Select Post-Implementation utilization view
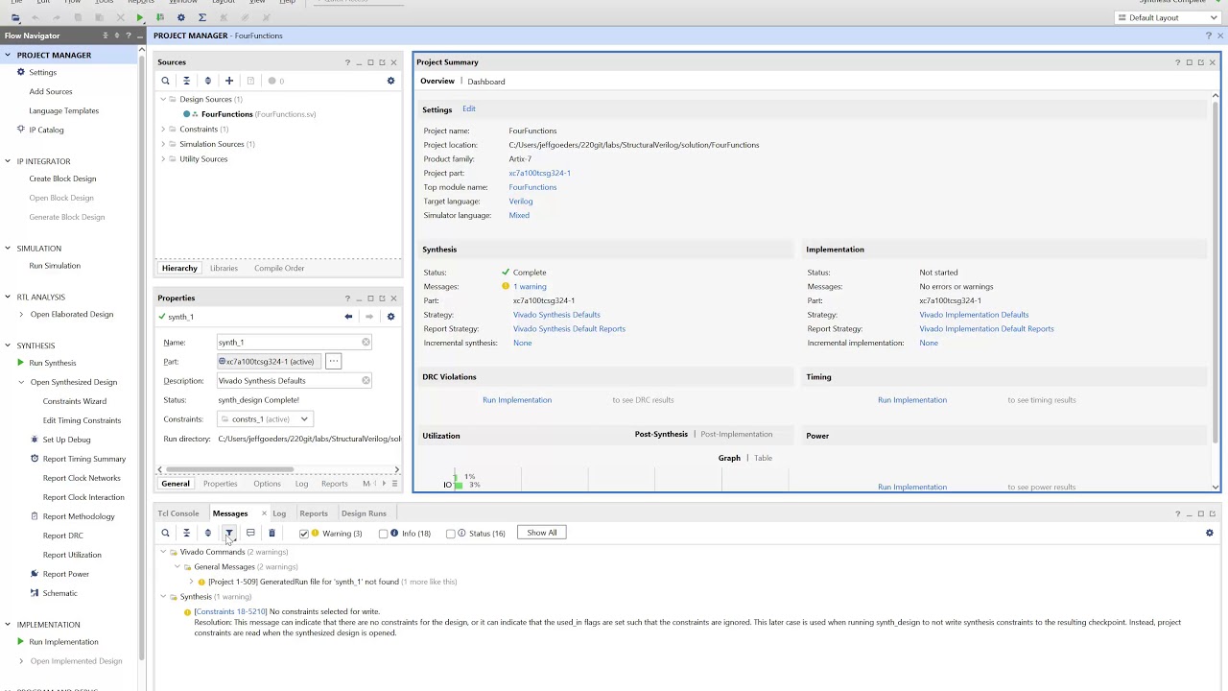 tap(736, 434)
